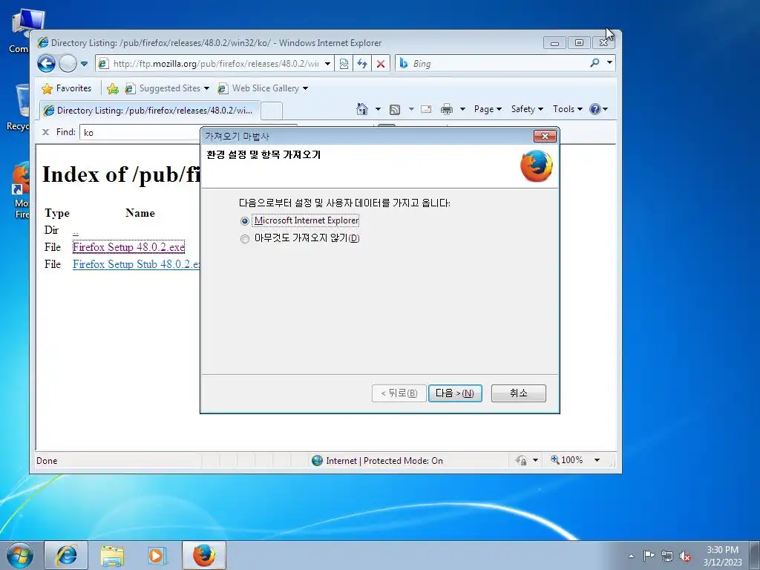Screen dimensions: 760x570
Task: Open Windows Media Player from taskbar
Action: tap(157, 555)
